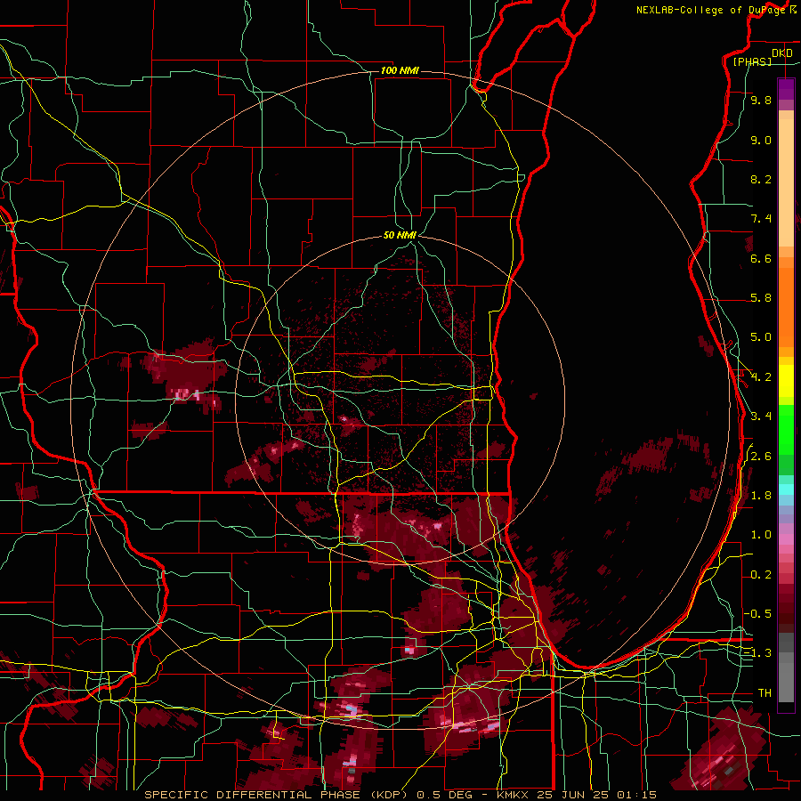The height and width of the screenshot is (801, 801).
Task: Click the '9.0' value on the color scale
Action: pyautogui.click(x=761, y=140)
